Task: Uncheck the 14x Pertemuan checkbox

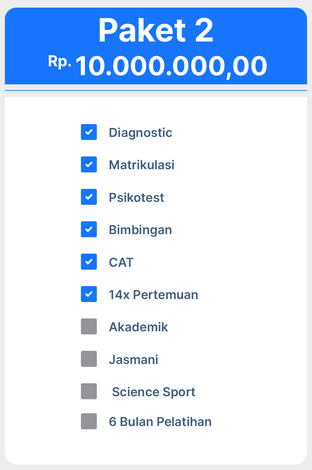Action: point(89,294)
